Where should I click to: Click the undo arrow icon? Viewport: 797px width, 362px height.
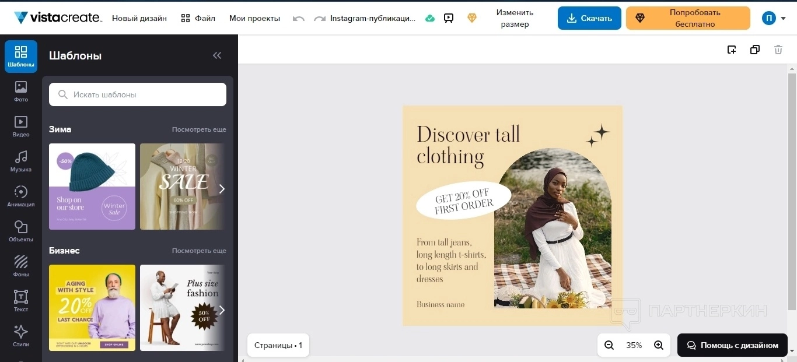click(x=299, y=19)
